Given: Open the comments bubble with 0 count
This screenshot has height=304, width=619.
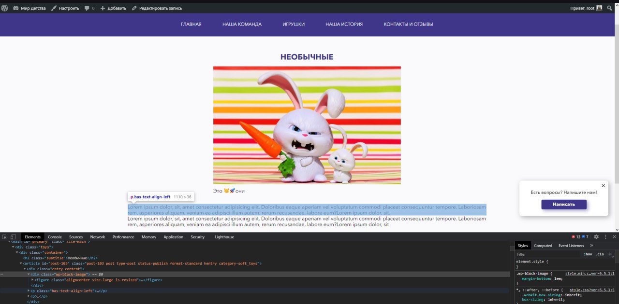Looking at the screenshot, I should coord(89,8).
